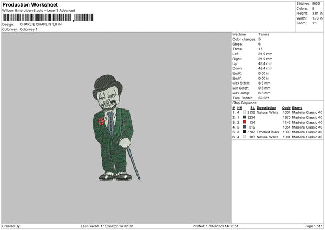The width and height of the screenshot is (325, 230).
Task: Click the Min Stitch value '0.3 mm'
Action: point(264,88)
